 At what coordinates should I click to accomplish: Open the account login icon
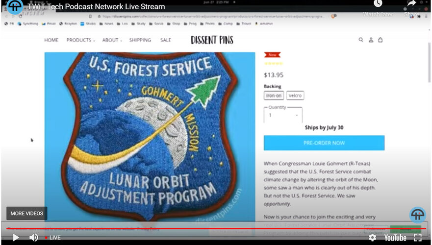tap(371, 40)
